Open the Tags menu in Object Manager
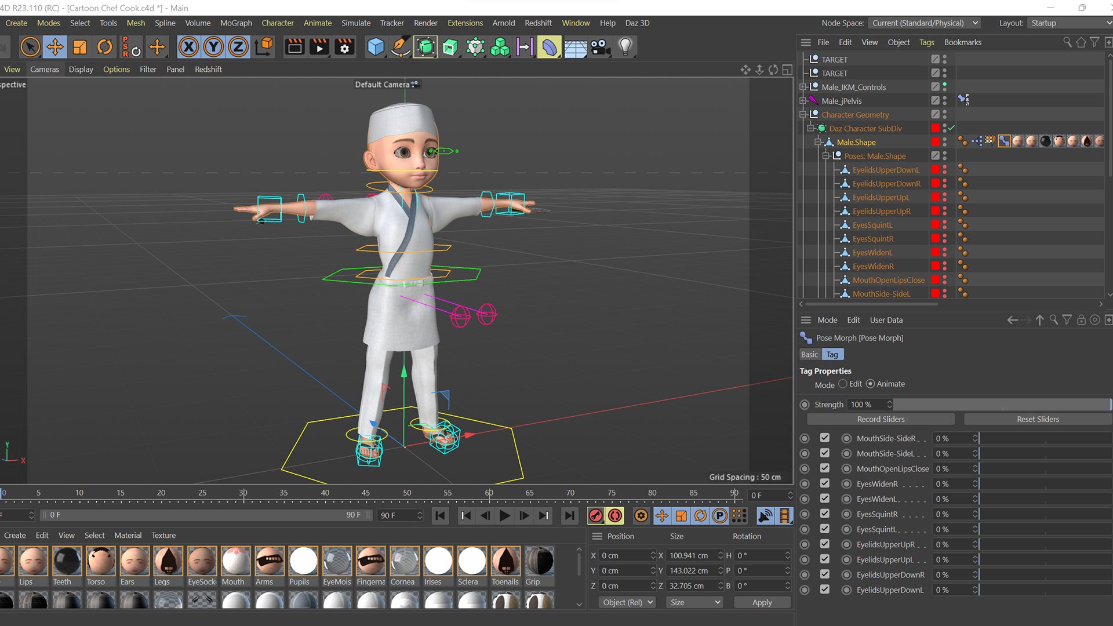Image resolution: width=1113 pixels, height=626 pixels. pyautogui.click(x=926, y=42)
